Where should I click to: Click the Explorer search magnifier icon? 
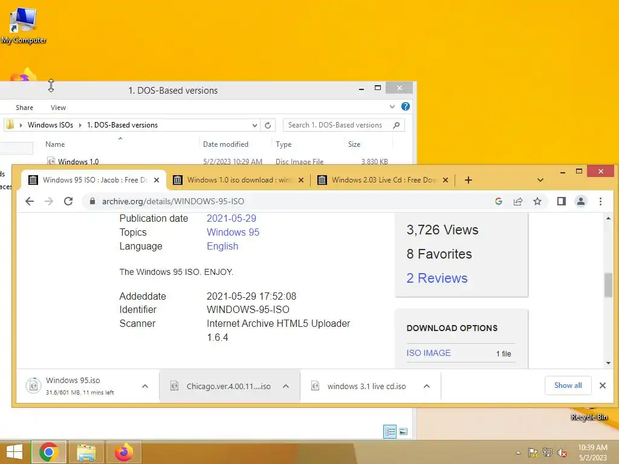[x=397, y=125]
